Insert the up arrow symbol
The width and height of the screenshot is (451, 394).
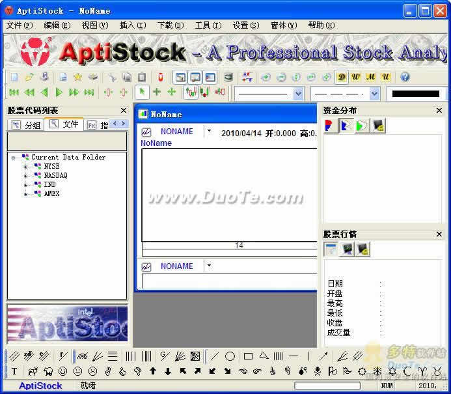click(153, 371)
